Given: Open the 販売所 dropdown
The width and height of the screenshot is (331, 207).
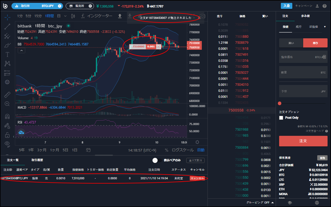Looking at the screenshot, I should pos(80,6).
